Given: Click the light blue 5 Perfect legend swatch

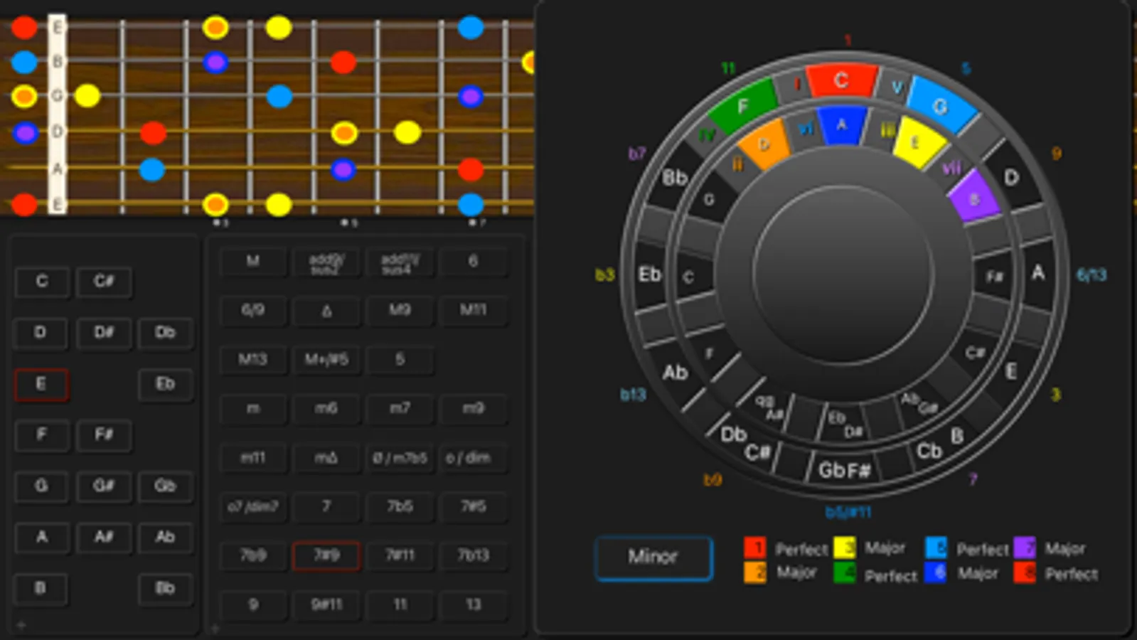Looking at the screenshot, I should (936, 548).
